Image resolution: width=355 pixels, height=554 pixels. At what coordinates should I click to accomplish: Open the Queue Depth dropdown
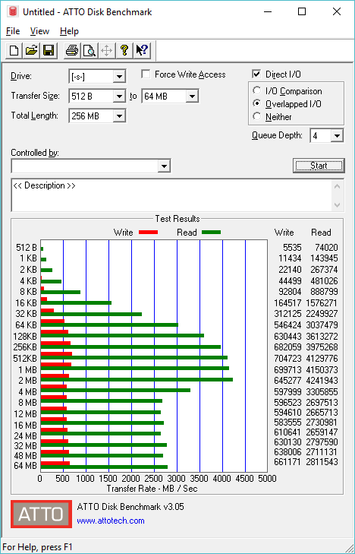[x=337, y=136]
